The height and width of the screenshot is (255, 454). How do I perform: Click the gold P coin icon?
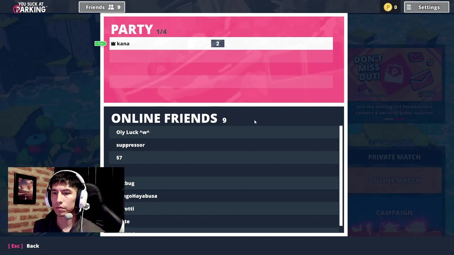click(x=388, y=7)
